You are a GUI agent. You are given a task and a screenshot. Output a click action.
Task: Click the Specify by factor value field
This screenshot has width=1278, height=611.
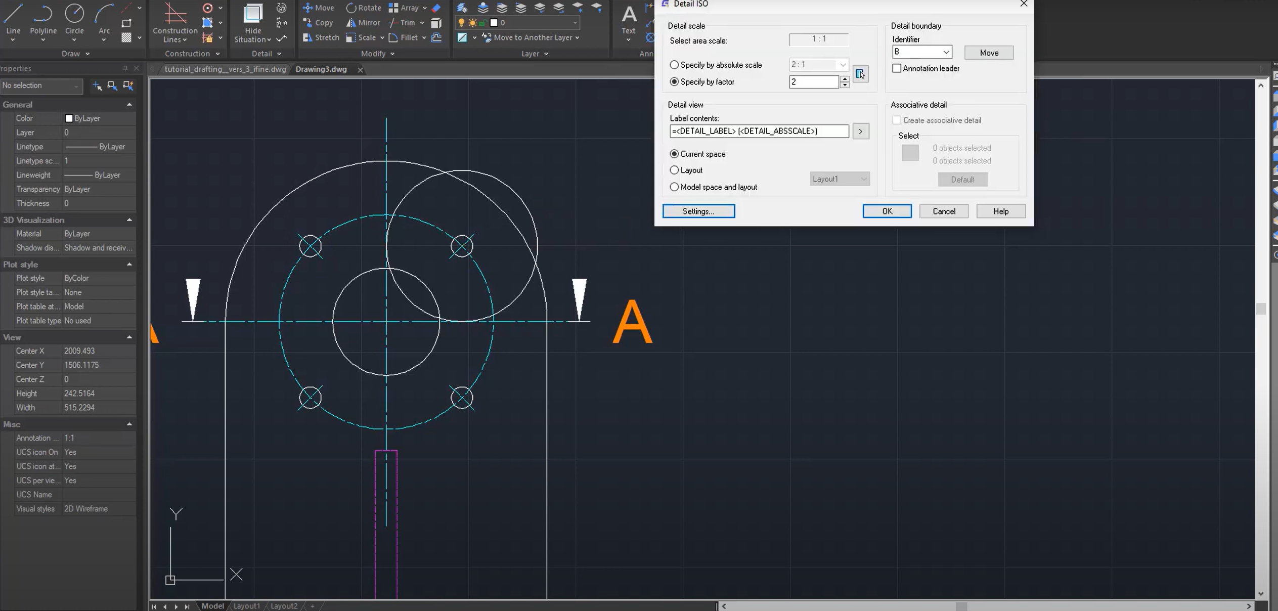(814, 81)
